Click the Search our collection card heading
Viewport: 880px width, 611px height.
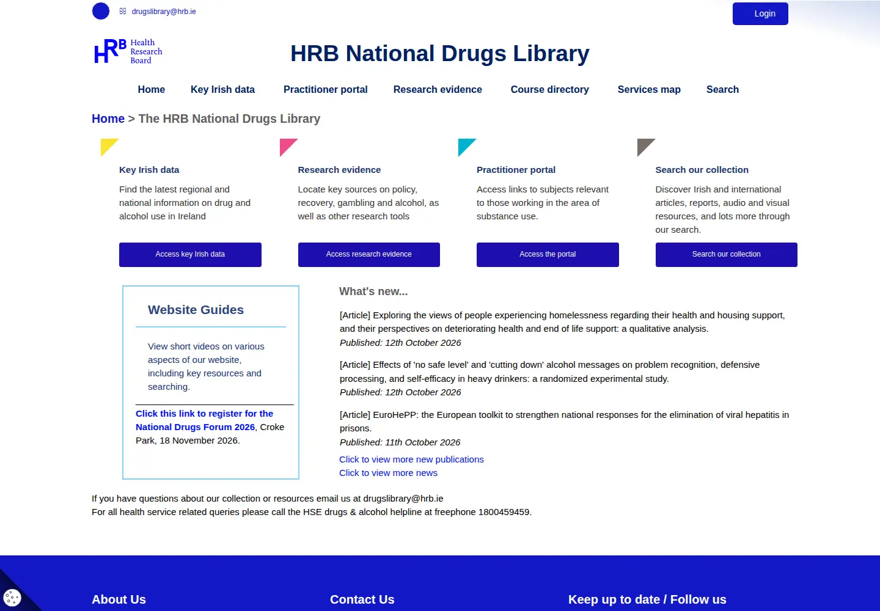[x=702, y=170]
